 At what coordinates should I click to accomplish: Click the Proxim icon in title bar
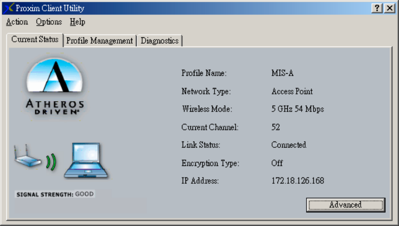pos(9,8)
